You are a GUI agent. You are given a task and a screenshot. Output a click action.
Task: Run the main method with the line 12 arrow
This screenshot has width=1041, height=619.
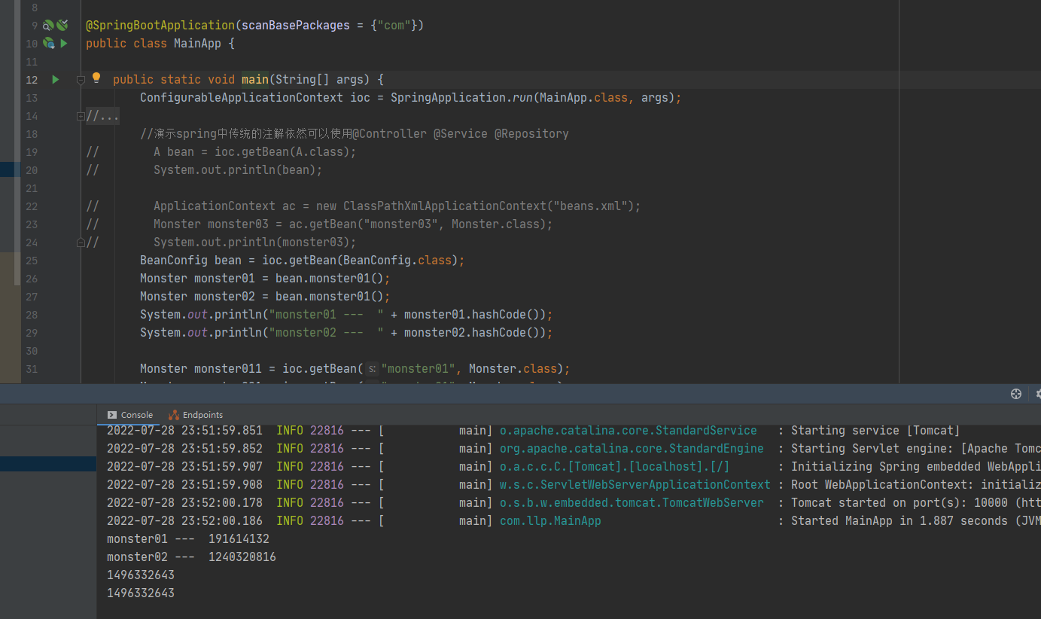[x=55, y=79]
